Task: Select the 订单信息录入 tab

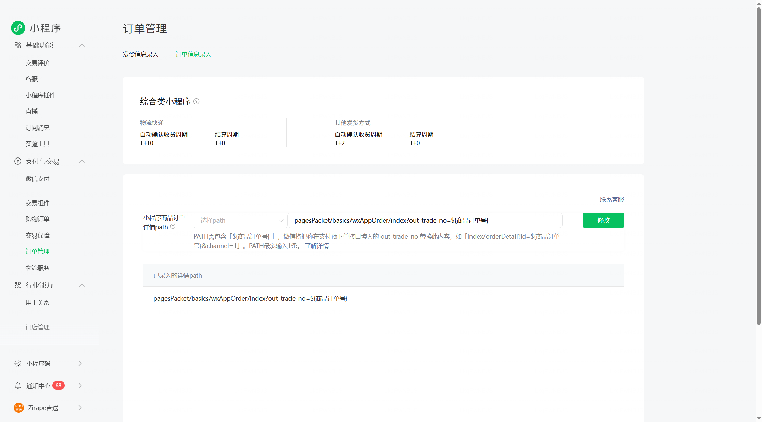Action: [x=193, y=55]
